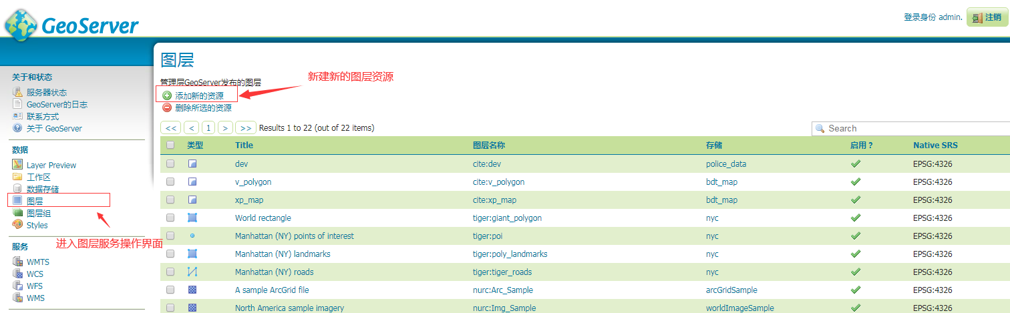Go to next page with >
Image resolution: width=1010 pixels, height=313 pixels.
[x=226, y=127]
